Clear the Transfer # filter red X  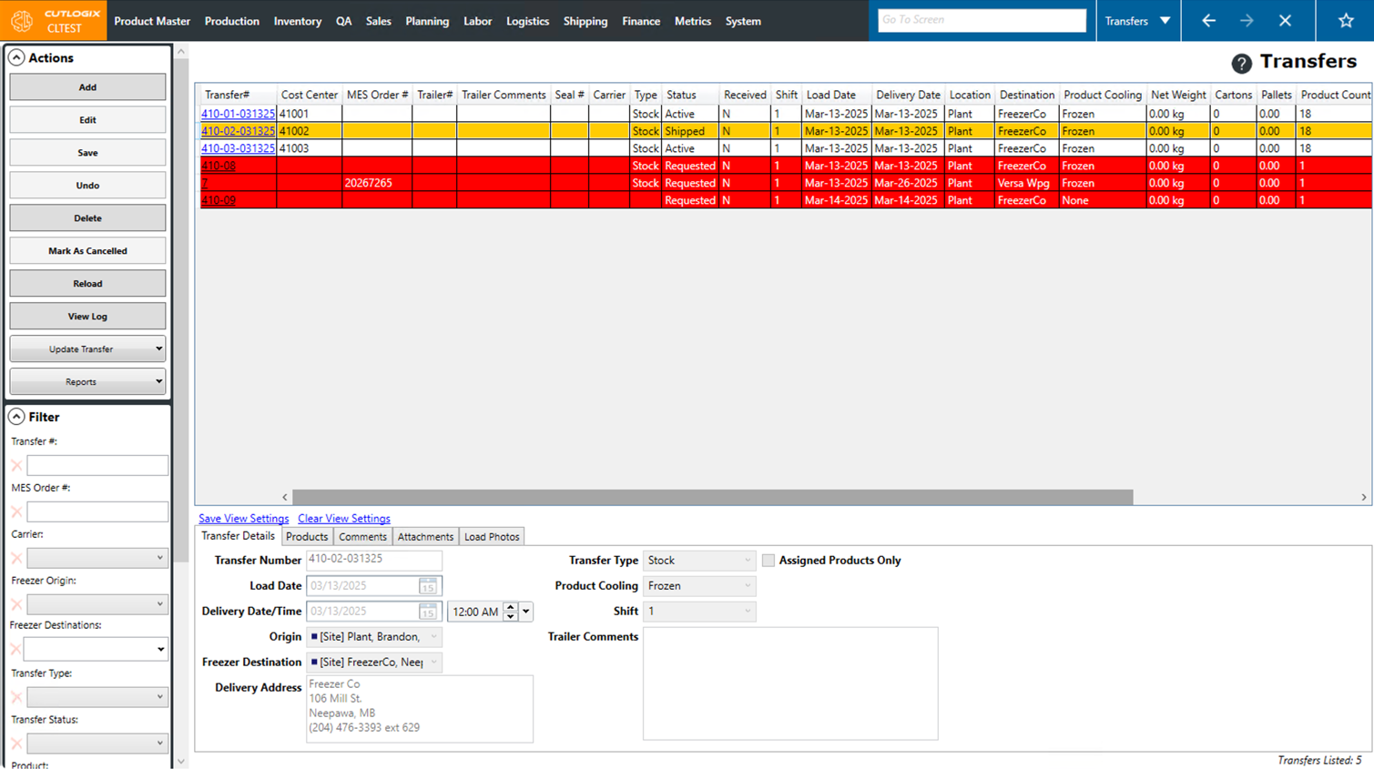[16, 466]
